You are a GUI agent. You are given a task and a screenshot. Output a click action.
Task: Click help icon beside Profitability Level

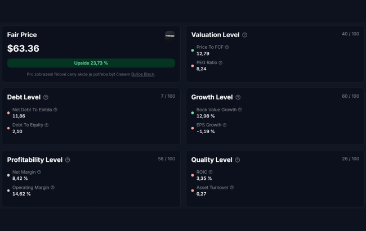tap(68, 160)
